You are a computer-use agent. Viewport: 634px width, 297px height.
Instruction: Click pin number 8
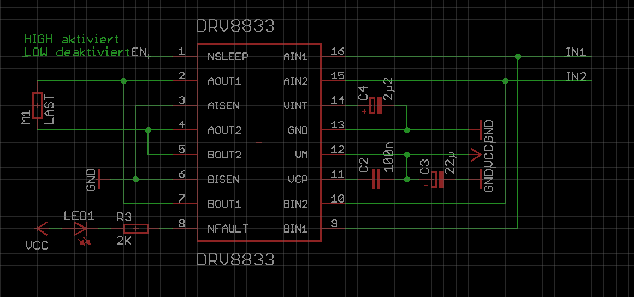pos(181,224)
